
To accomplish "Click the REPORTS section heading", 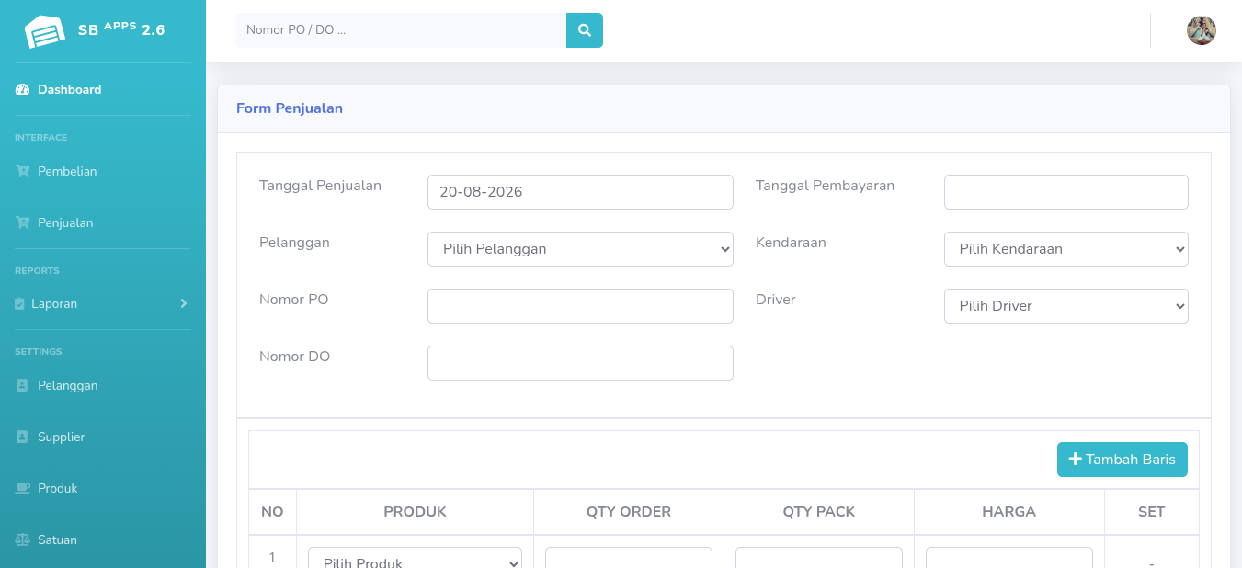I will (x=37, y=271).
